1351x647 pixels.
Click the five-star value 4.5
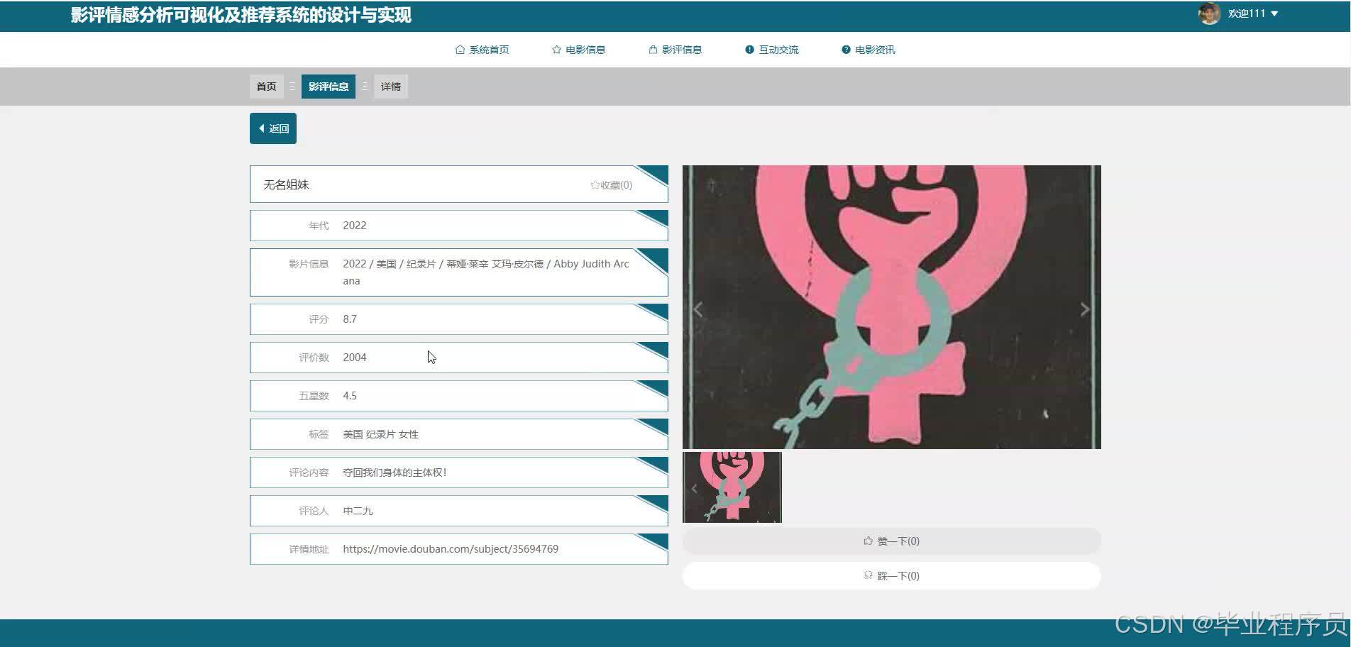coord(350,396)
